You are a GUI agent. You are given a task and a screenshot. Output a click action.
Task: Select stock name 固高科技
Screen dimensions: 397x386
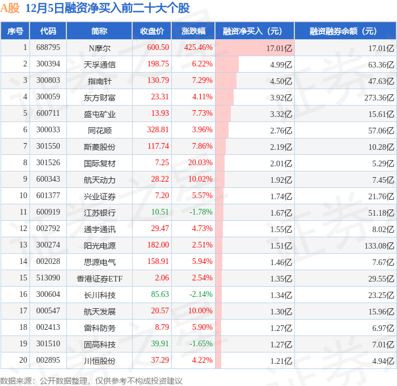pyautogui.click(x=99, y=345)
